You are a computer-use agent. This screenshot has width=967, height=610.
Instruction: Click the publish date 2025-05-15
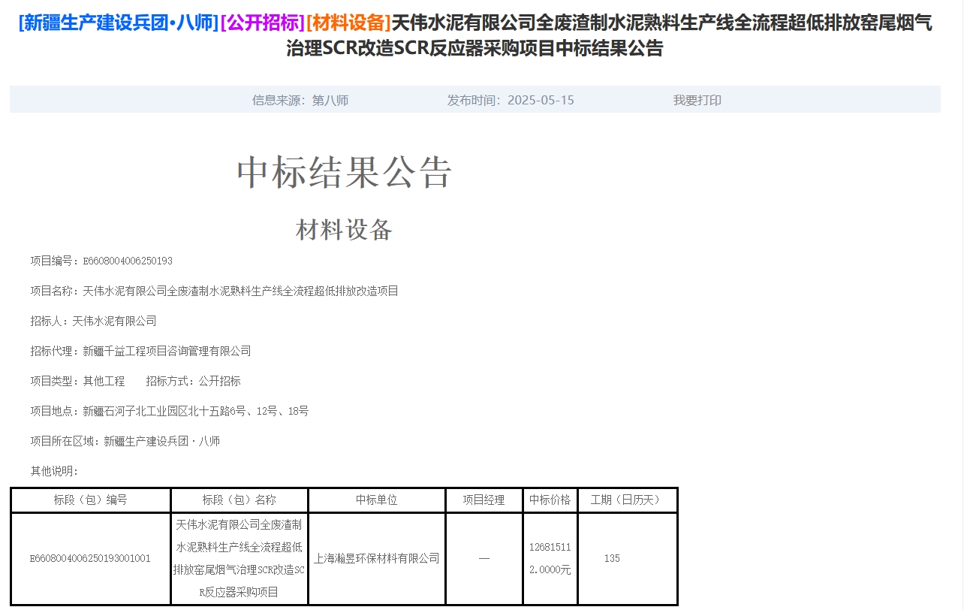pyautogui.click(x=541, y=101)
